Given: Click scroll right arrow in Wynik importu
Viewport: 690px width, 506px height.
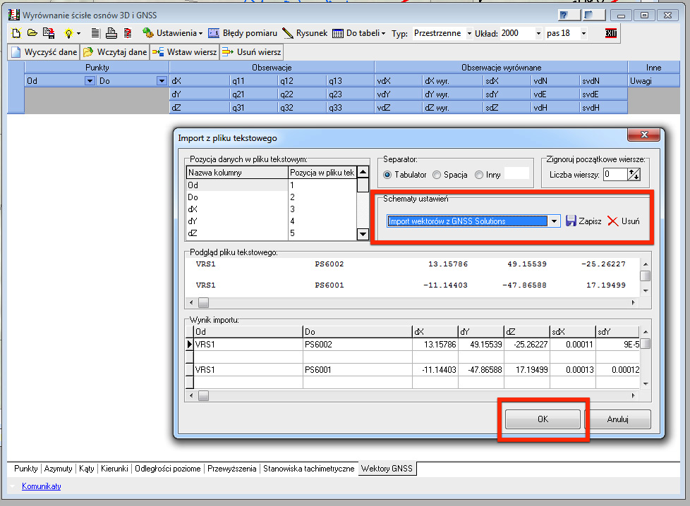Looking at the screenshot, I should point(634,395).
